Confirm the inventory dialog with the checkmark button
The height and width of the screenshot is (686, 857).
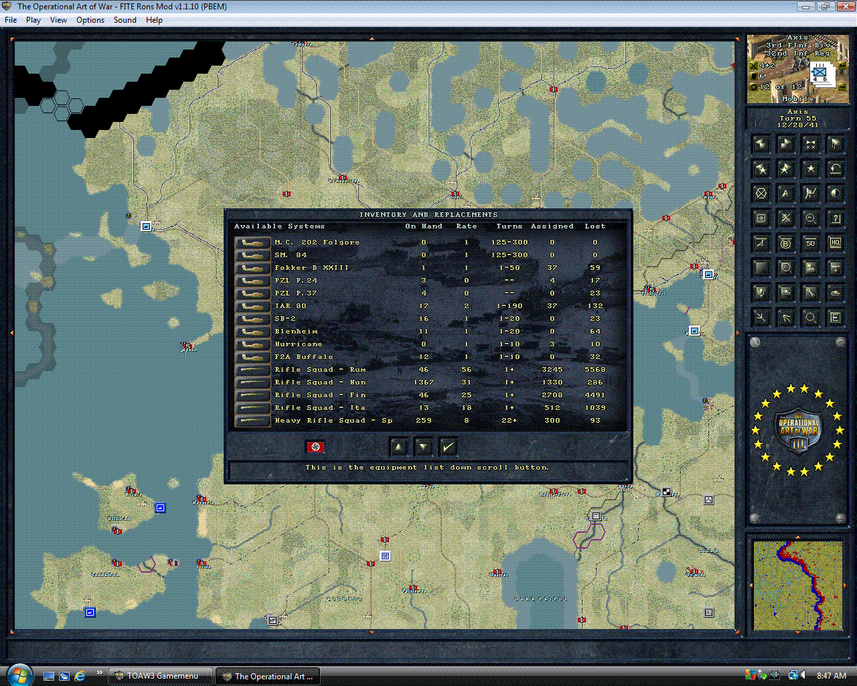[449, 447]
